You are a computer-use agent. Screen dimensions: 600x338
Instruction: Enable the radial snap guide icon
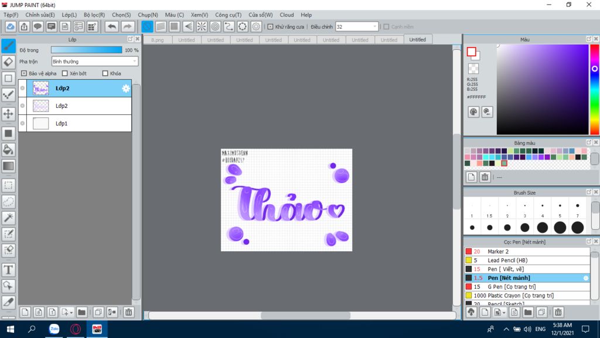pos(202,26)
